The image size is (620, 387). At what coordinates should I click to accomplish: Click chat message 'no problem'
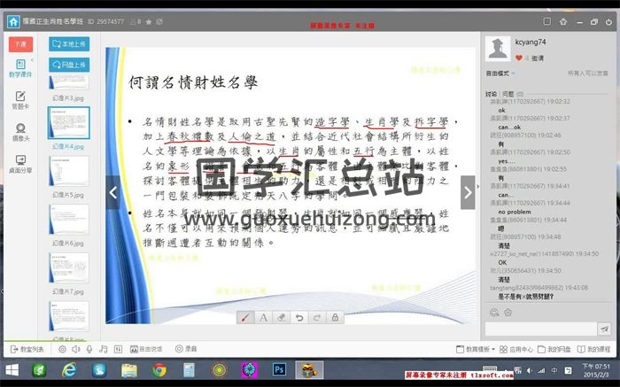pos(515,212)
